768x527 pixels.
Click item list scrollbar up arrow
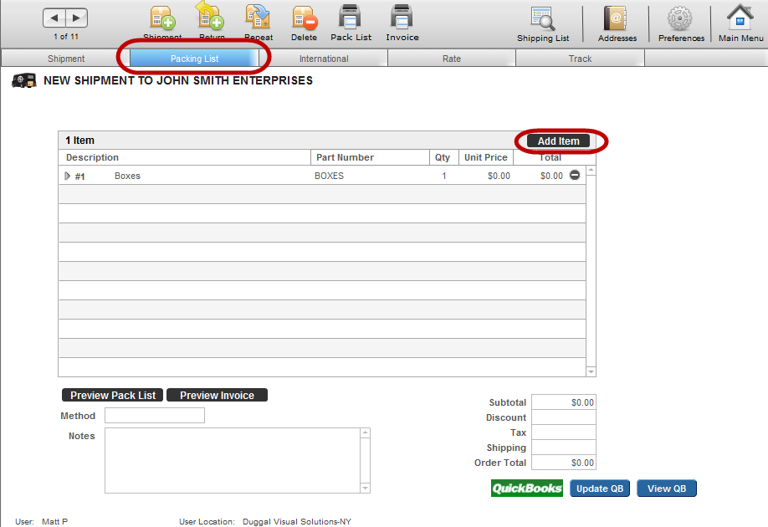pos(591,171)
